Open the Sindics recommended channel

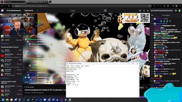click(11, 51)
